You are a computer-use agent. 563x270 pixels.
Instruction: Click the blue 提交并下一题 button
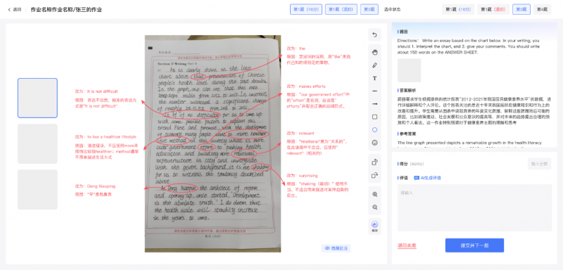point(474,245)
